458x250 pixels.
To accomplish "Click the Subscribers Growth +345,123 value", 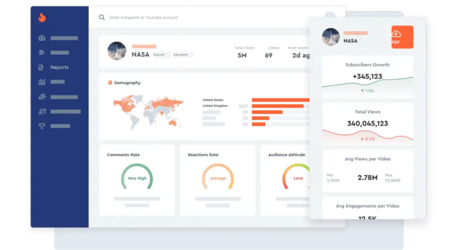I will (368, 76).
